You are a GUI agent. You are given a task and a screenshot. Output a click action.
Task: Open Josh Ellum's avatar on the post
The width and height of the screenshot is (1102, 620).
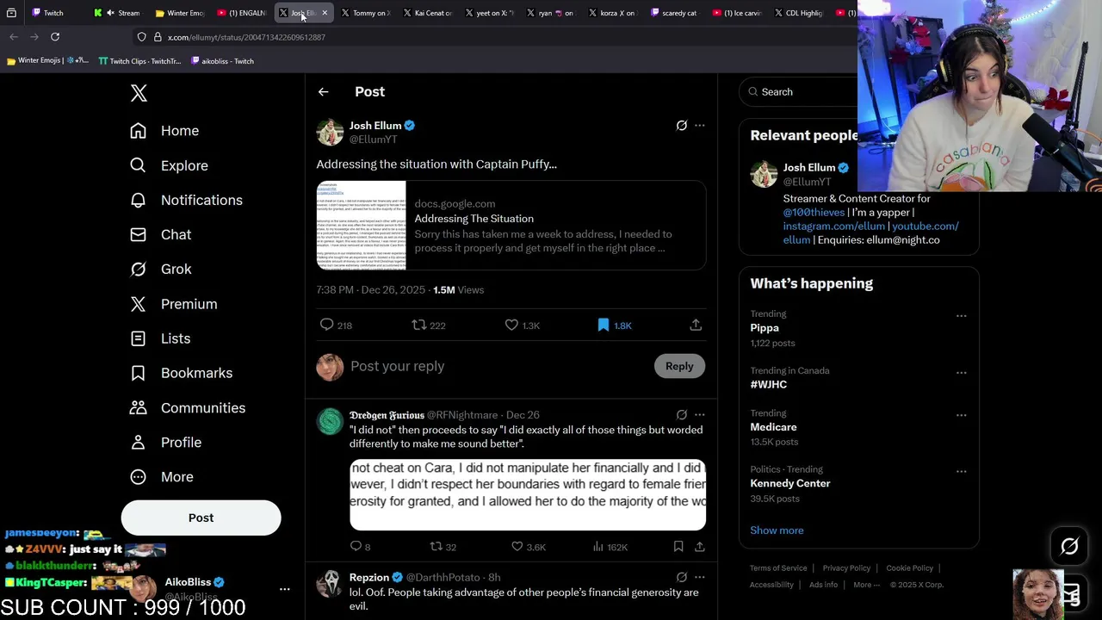(x=330, y=133)
